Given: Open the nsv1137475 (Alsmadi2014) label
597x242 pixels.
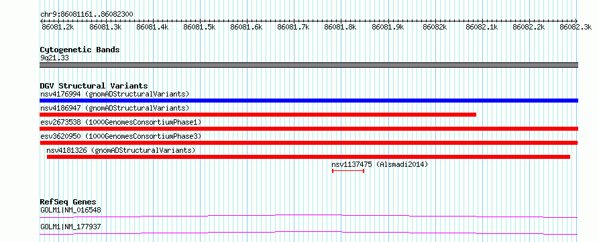Looking at the screenshot, I should click(x=380, y=164).
